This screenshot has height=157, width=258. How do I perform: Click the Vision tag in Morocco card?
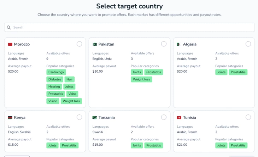pos(53,101)
